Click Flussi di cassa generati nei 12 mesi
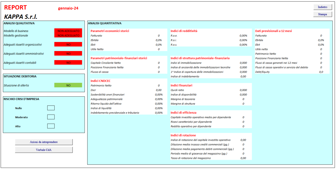The width and height of the screenshot is (336, 169). [x=276, y=63]
